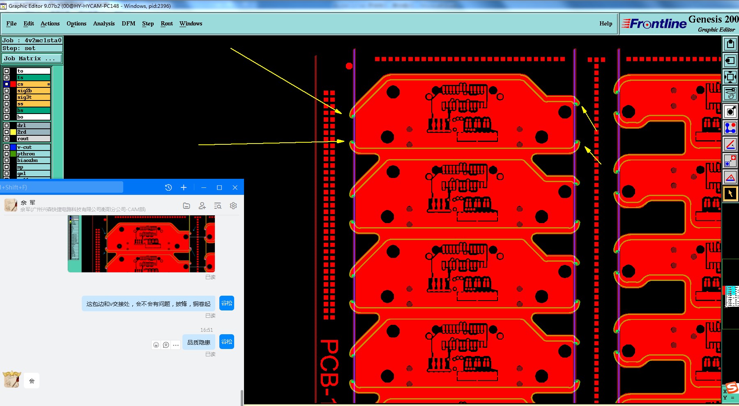This screenshot has height=406, width=739.
Task: Click the blue color swatch of v-cut layer
Action: (x=13, y=147)
